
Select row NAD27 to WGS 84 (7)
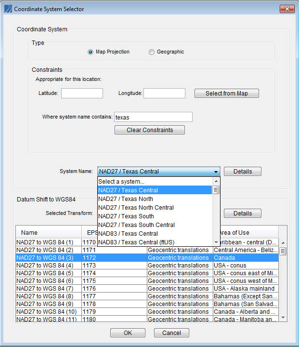[x=147, y=289]
